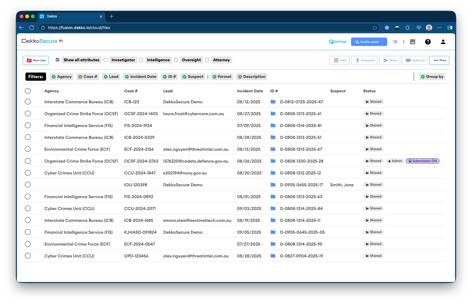Open the user account profile icon
Viewport: 472px width, 304px height.
pos(443,42)
